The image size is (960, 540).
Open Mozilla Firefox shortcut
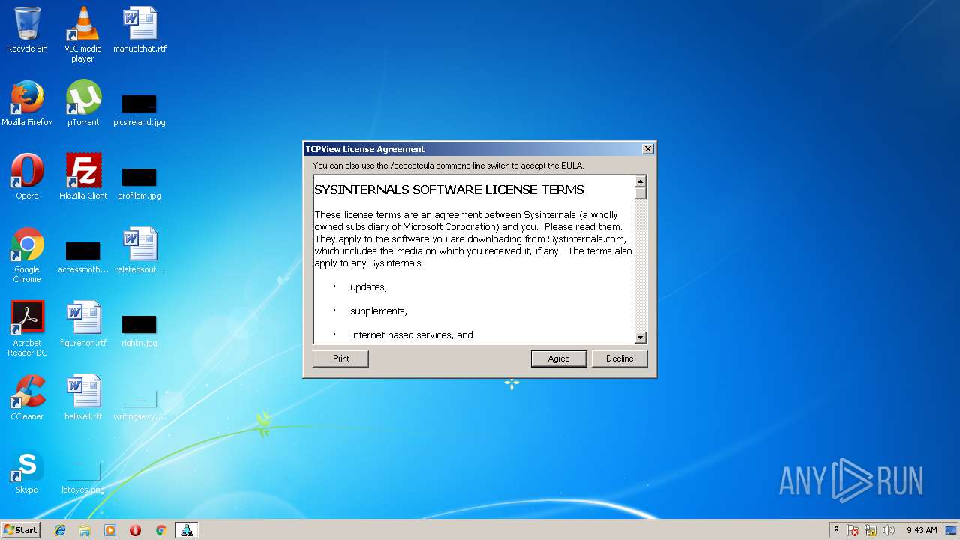pyautogui.click(x=27, y=103)
